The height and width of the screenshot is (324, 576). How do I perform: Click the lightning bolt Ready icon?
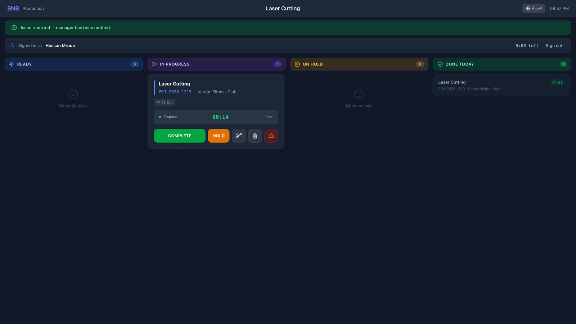12,64
